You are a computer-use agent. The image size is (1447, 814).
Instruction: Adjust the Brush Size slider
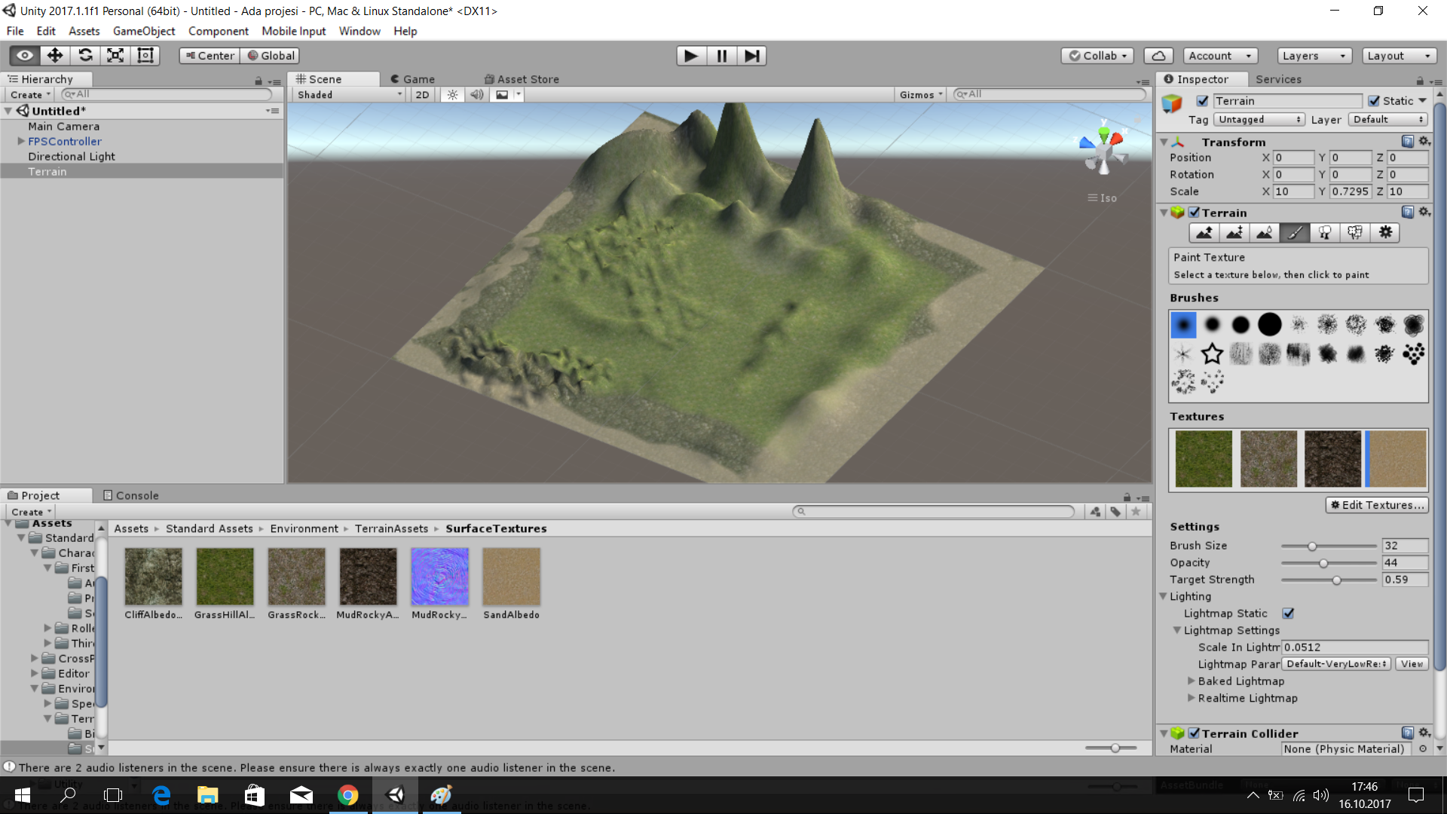pyautogui.click(x=1312, y=546)
